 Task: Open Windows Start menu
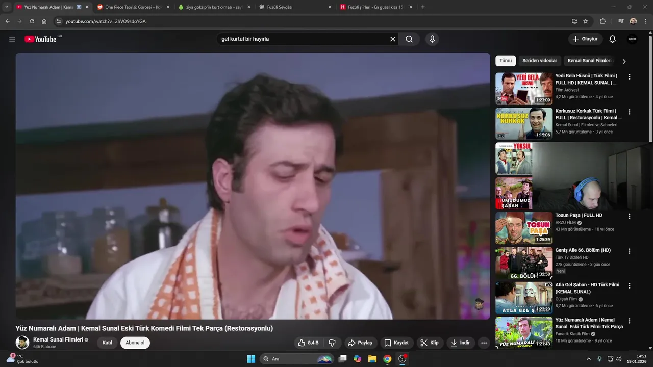click(x=251, y=359)
